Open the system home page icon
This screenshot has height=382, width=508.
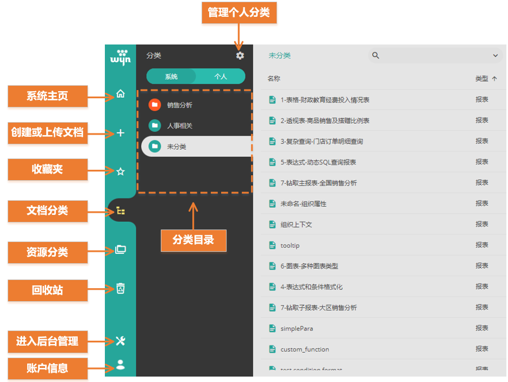(x=121, y=94)
